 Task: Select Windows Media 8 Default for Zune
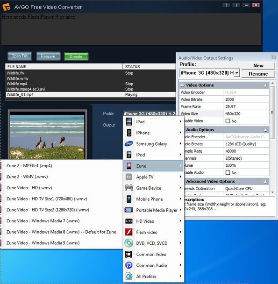click(62, 232)
